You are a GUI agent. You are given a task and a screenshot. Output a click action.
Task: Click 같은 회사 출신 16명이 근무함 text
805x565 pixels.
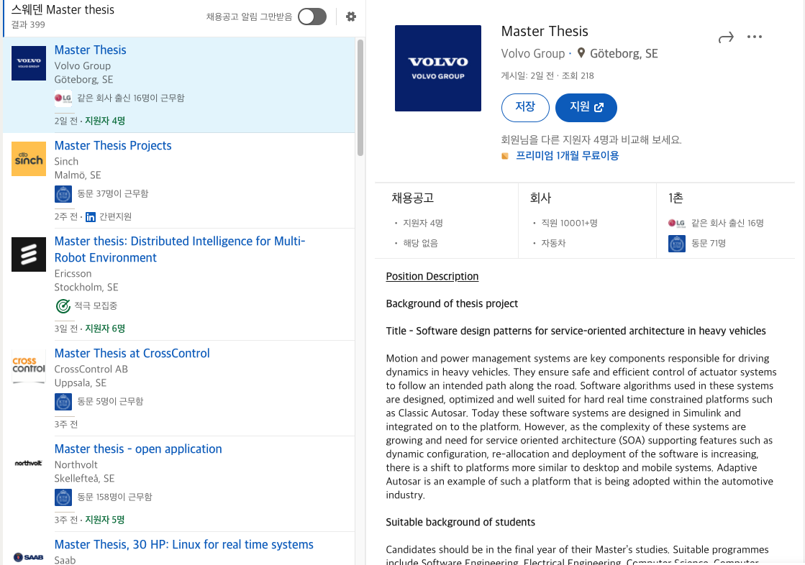(130, 98)
